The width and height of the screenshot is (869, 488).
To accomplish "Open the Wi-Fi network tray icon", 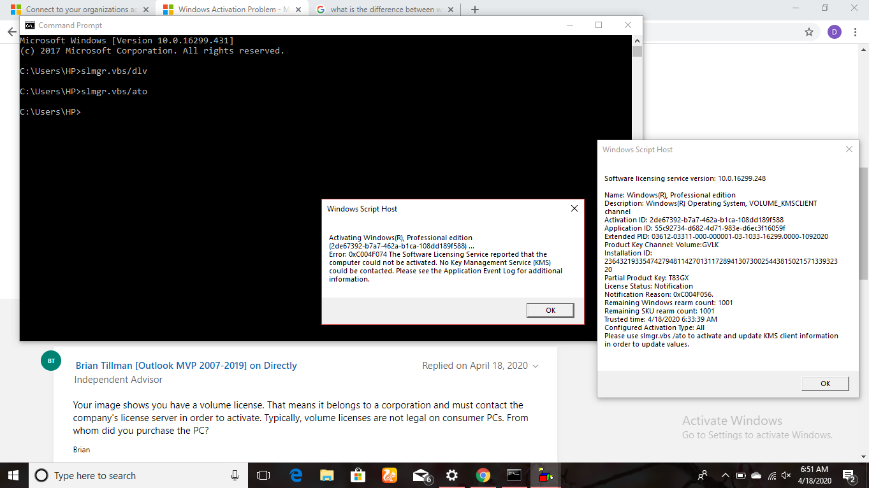I will click(x=772, y=475).
